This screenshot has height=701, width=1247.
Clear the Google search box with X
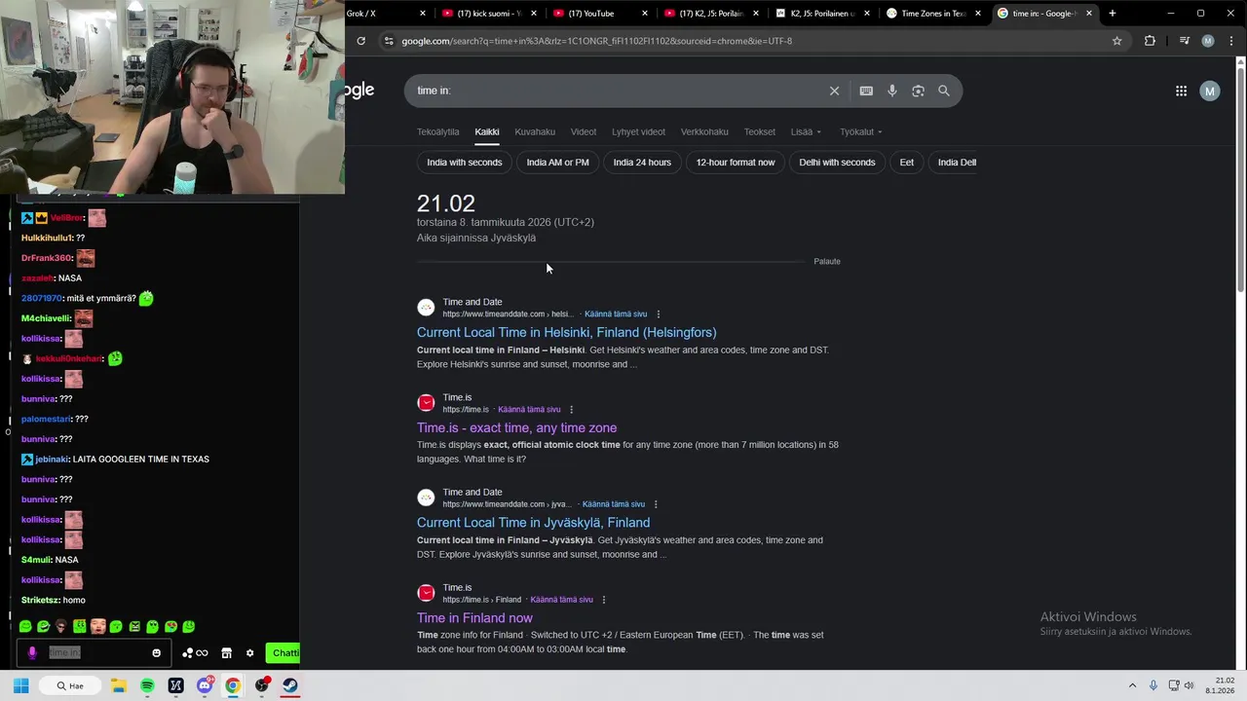(x=834, y=91)
